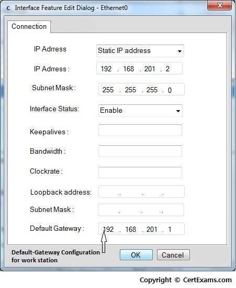
Task: Click Default Gateway's last octet 1
Action: (170, 229)
